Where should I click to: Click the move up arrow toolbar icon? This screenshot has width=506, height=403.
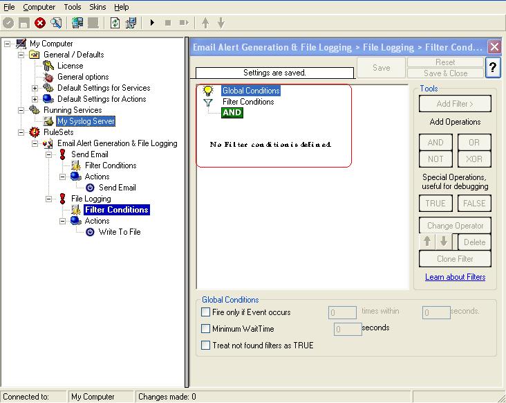[x=205, y=23]
